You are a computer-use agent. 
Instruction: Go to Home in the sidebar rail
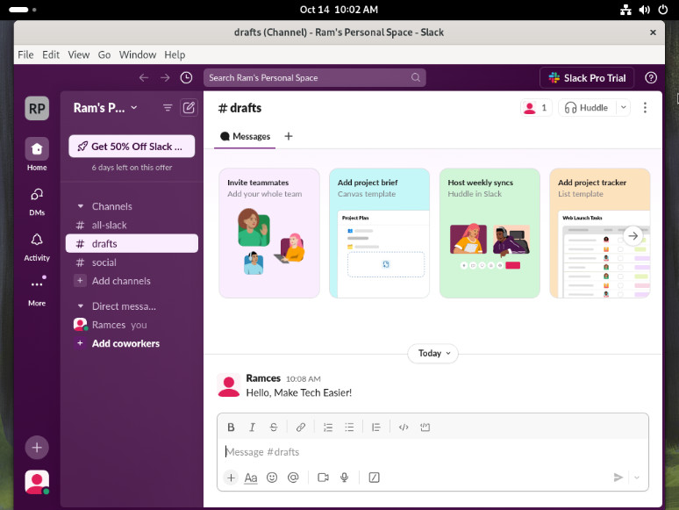pyautogui.click(x=37, y=154)
